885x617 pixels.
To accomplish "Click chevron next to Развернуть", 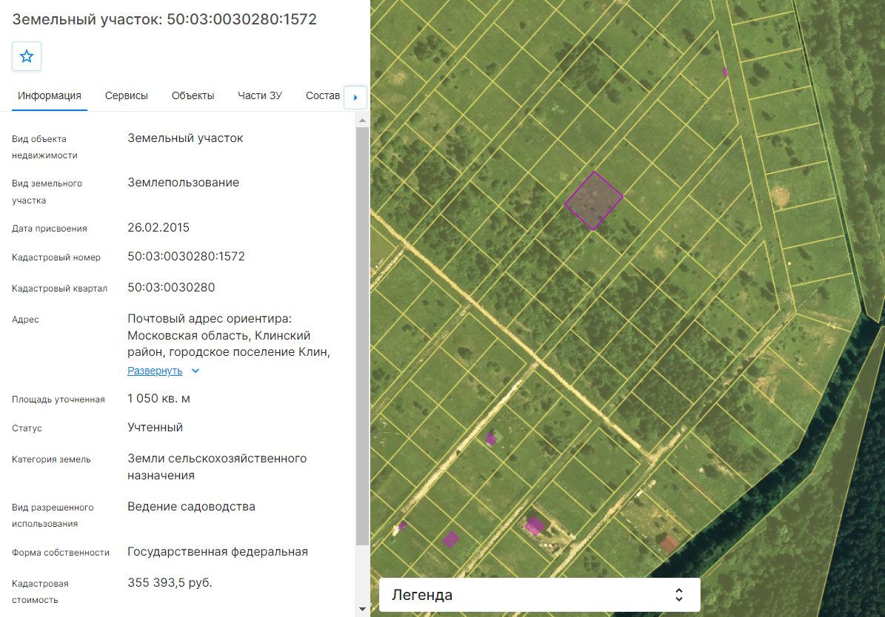I will (196, 371).
